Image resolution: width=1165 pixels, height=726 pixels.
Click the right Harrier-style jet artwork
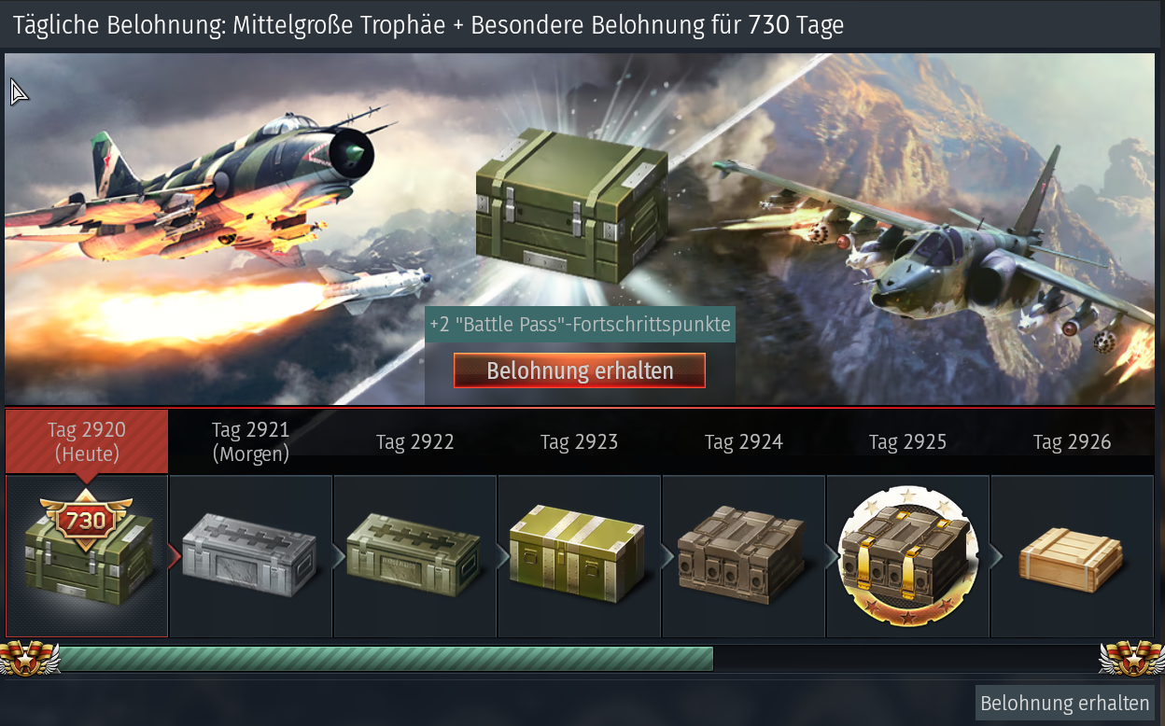click(x=933, y=252)
